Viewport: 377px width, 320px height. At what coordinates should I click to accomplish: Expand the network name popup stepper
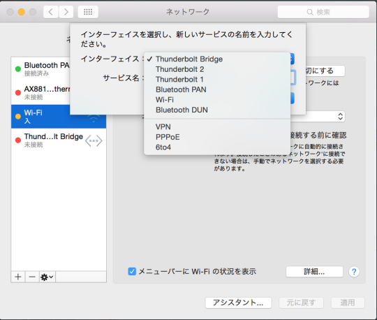coord(340,117)
